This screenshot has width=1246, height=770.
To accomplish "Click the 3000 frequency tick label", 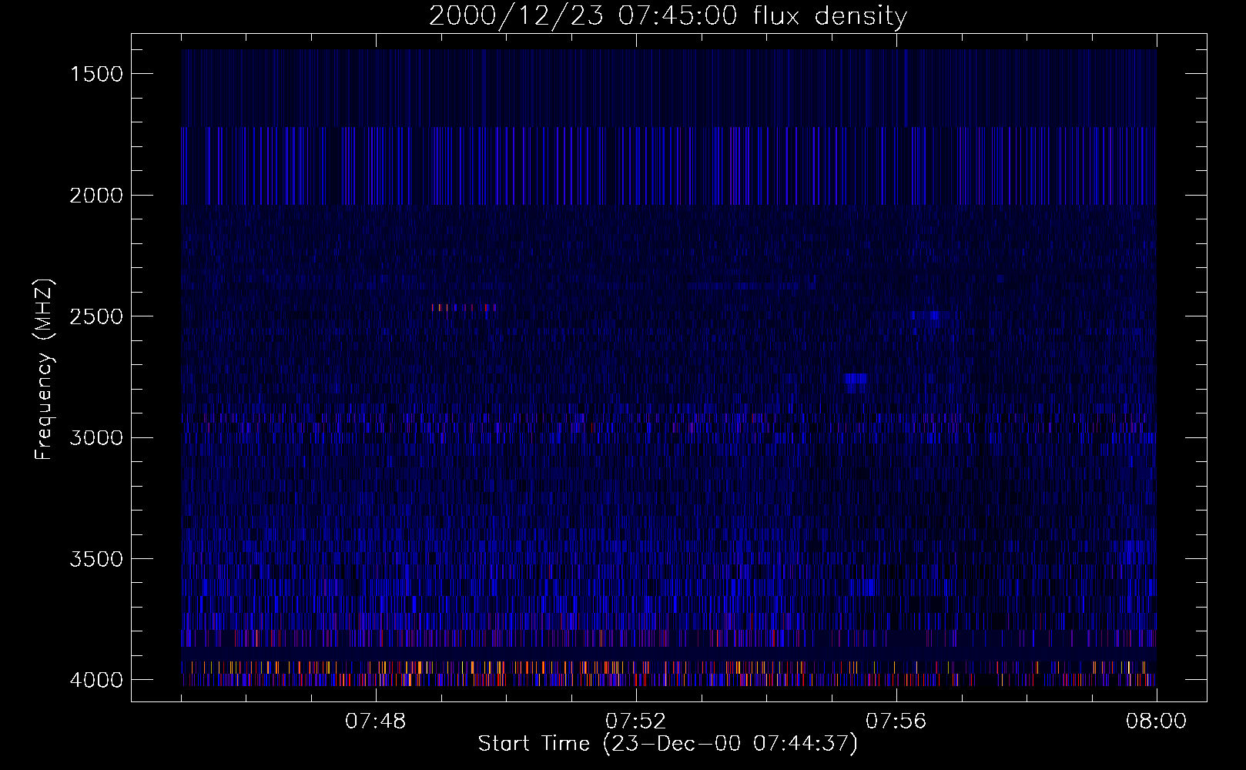I will [x=96, y=437].
